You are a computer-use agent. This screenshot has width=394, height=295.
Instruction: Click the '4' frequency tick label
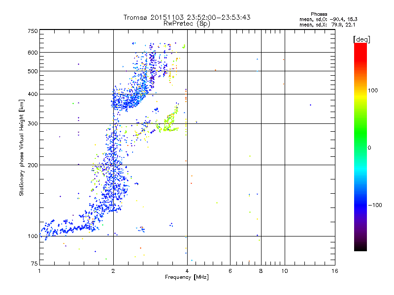click(x=187, y=271)
